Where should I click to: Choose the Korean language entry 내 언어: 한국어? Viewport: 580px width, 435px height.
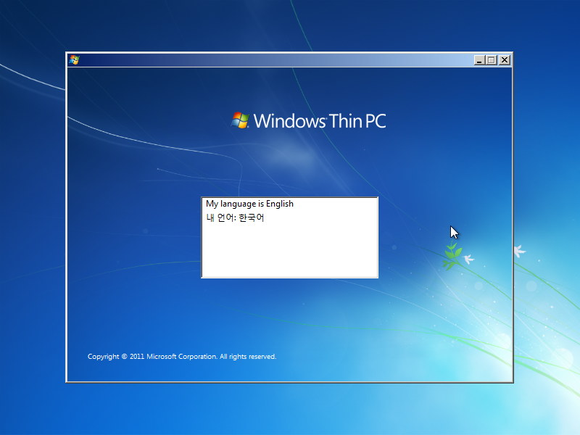click(x=289, y=217)
